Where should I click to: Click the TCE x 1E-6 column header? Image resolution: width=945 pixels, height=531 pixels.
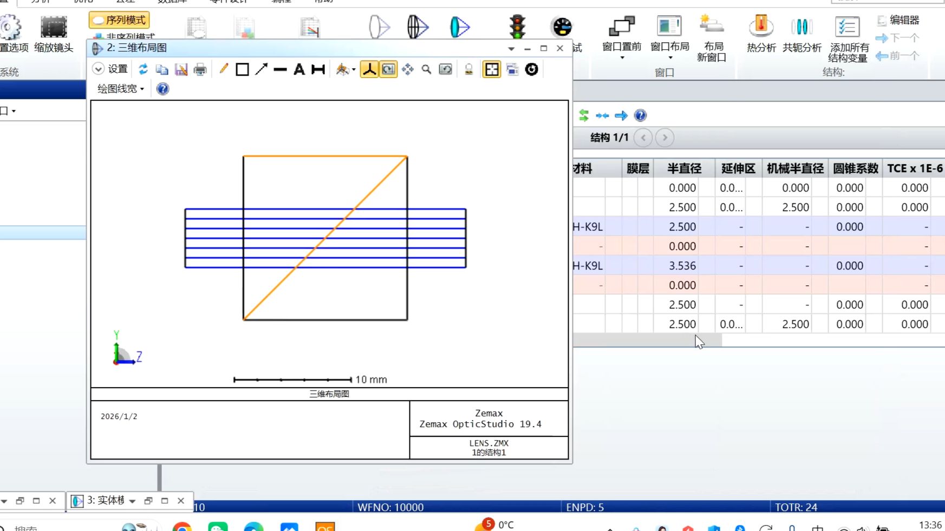click(914, 169)
